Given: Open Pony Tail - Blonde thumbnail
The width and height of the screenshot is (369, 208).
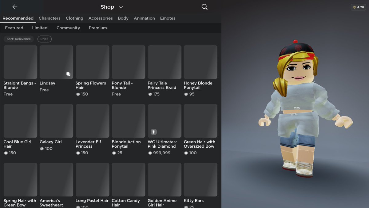Looking at the screenshot, I should pyautogui.click(x=128, y=62).
